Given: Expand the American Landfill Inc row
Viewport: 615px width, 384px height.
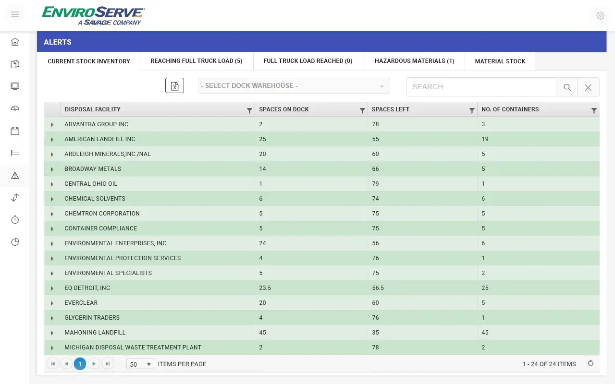Looking at the screenshot, I should click(52, 140).
